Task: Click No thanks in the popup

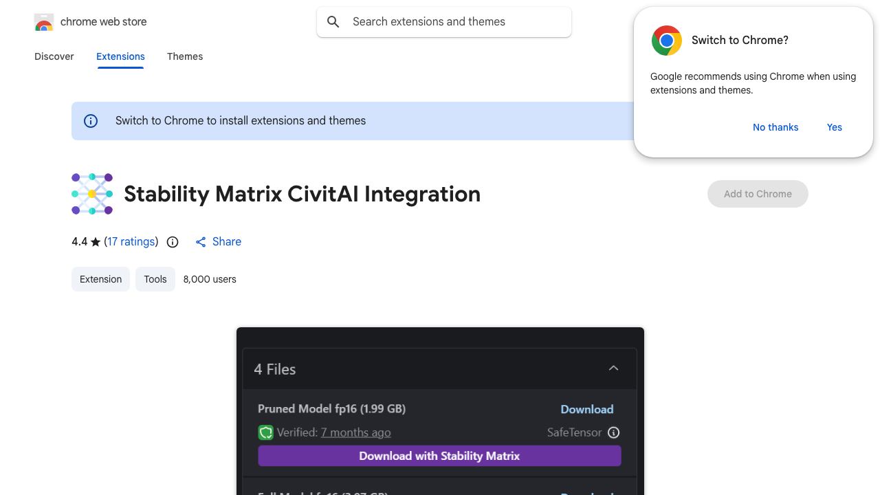Action: click(x=775, y=127)
